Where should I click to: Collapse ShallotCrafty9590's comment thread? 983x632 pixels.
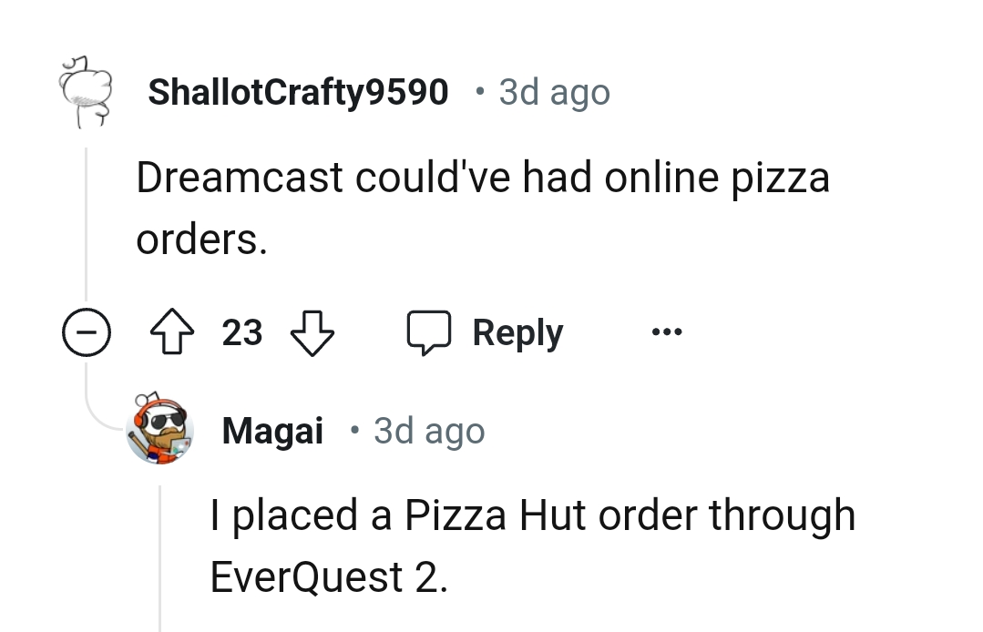coord(87,332)
